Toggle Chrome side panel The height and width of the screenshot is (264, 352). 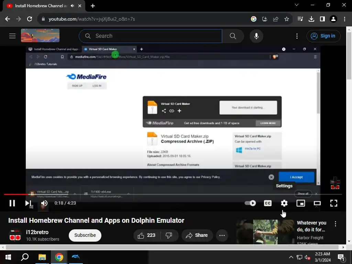click(x=322, y=19)
